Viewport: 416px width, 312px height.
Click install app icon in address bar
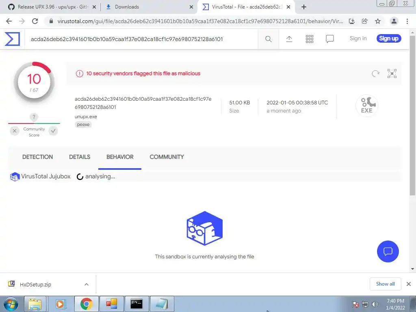coord(351,21)
